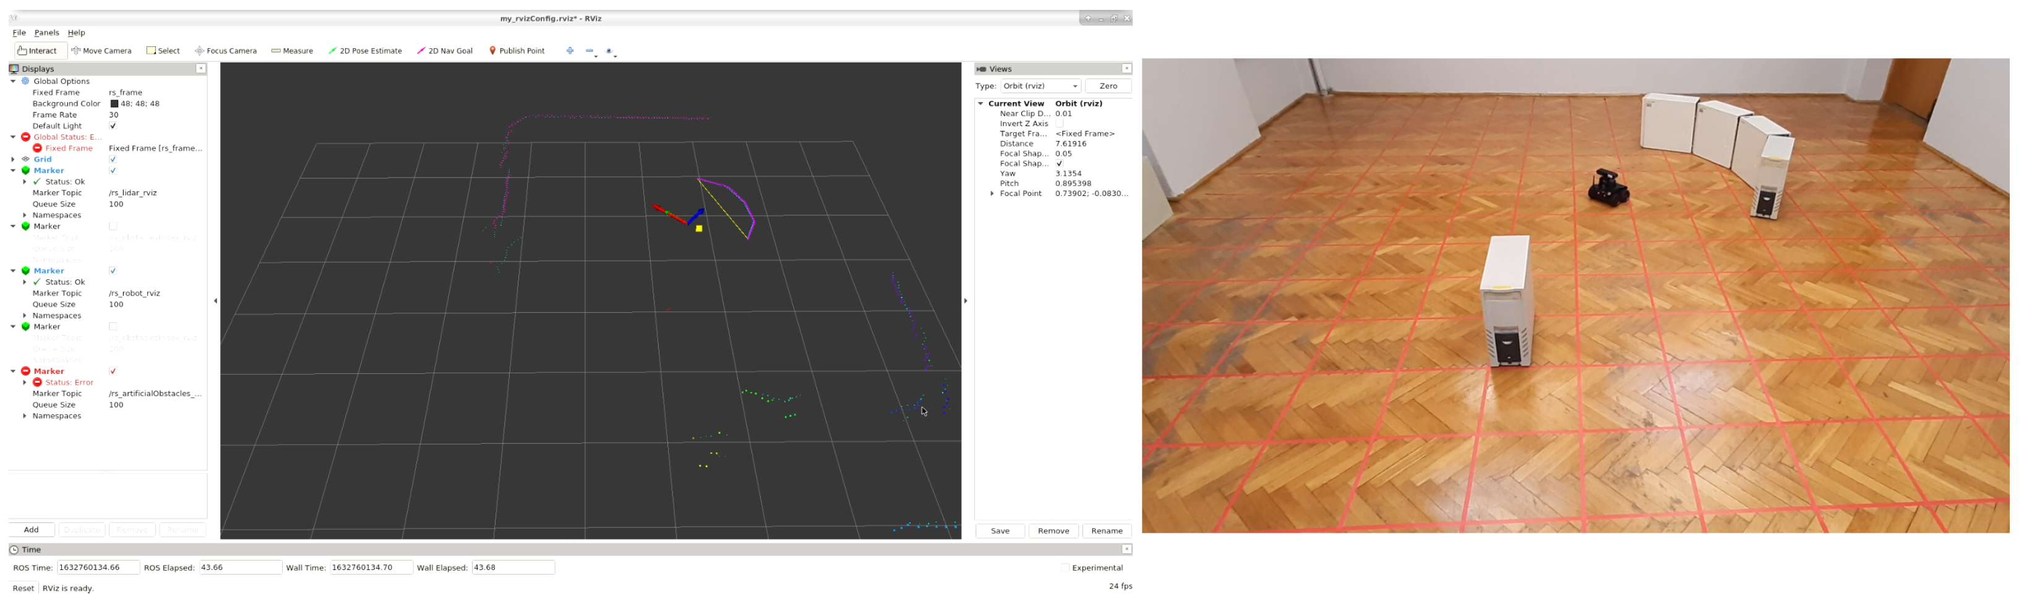Click the Select tool in toolbar
The image size is (2024, 607).
coord(163,51)
